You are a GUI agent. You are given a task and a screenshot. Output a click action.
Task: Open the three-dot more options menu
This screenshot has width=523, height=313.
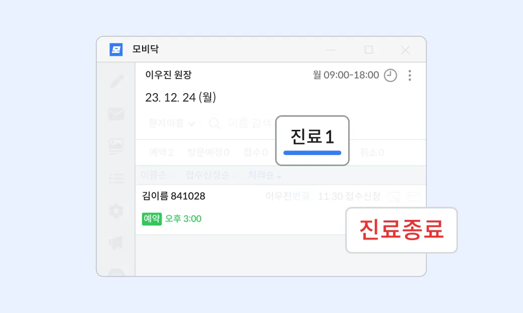pyautogui.click(x=410, y=75)
